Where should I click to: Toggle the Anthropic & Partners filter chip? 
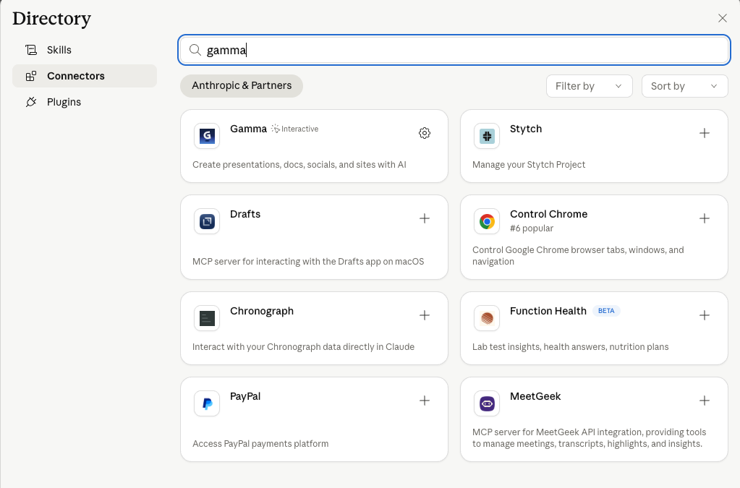(x=242, y=86)
